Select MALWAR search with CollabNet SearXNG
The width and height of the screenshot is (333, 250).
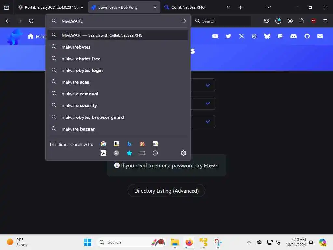118,35
